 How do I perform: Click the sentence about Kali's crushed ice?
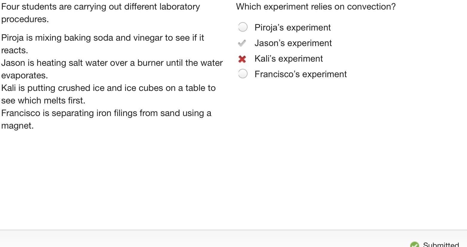tap(108, 88)
